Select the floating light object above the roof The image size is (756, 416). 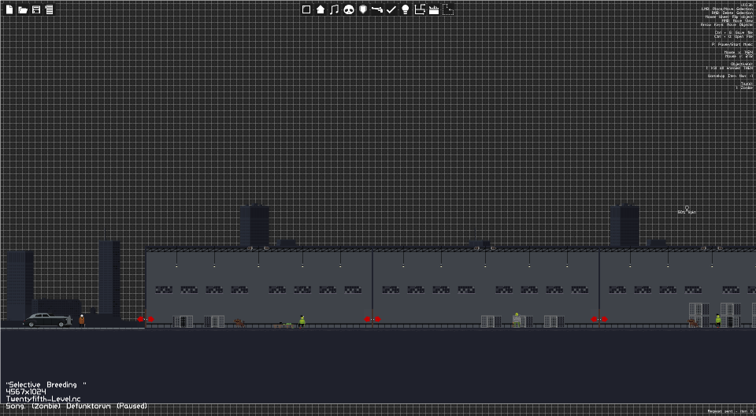(x=687, y=210)
